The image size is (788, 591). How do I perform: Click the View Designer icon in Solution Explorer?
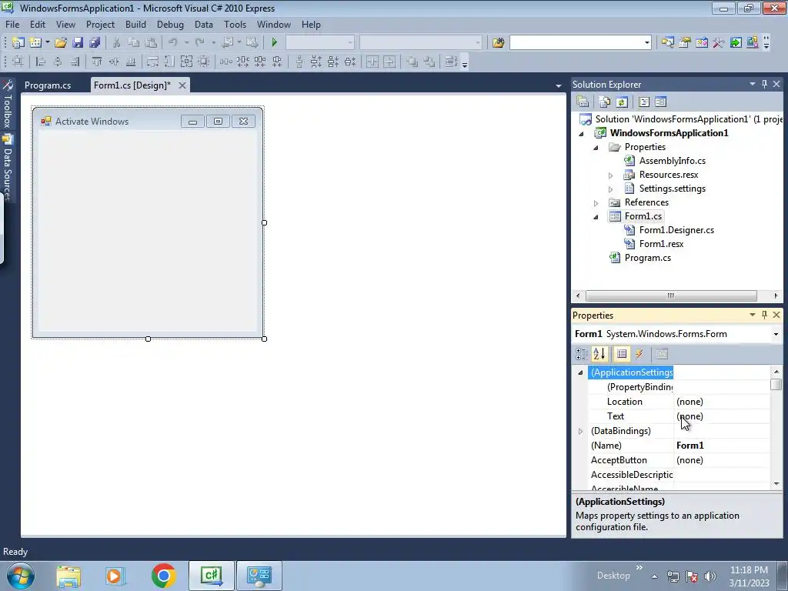[x=661, y=102]
